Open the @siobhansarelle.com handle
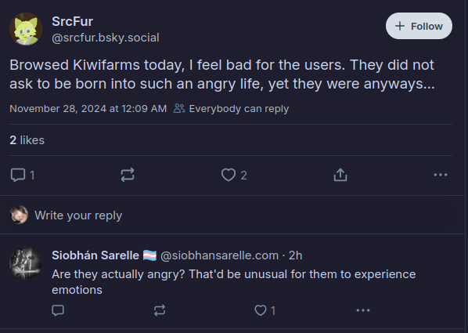 [x=219, y=255]
